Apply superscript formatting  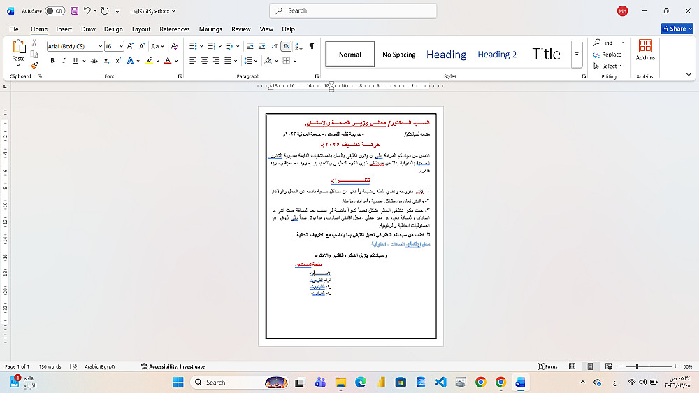(x=118, y=61)
